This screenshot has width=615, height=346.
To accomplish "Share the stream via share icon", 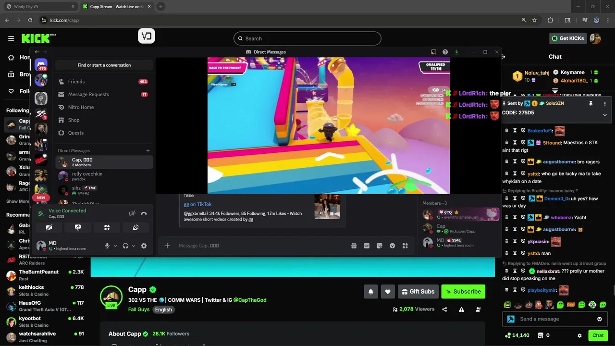I will 444,309.
